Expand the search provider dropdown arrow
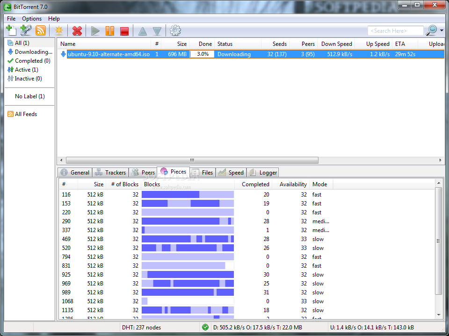This screenshot has height=336, width=449. (x=442, y=31)
